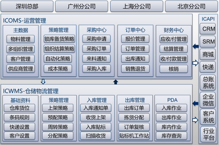Select 报价管理 in 订单中心
Screen dimensions: 219x145
[135, 39]
